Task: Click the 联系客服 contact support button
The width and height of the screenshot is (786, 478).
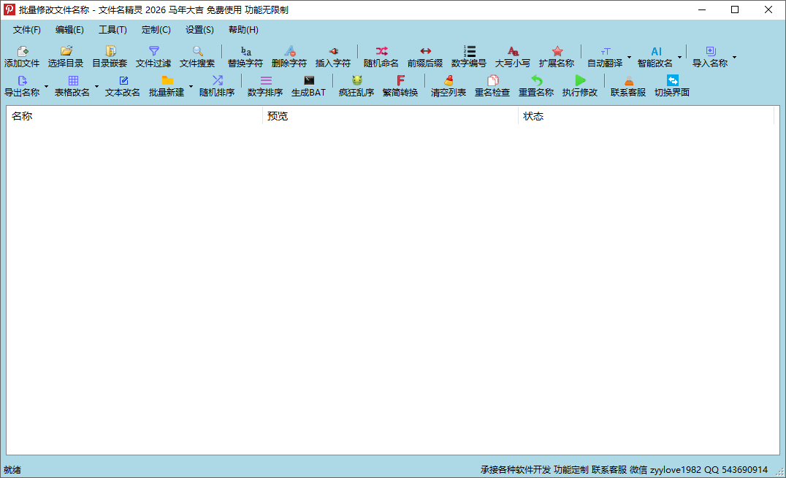Action: [628, 85]
